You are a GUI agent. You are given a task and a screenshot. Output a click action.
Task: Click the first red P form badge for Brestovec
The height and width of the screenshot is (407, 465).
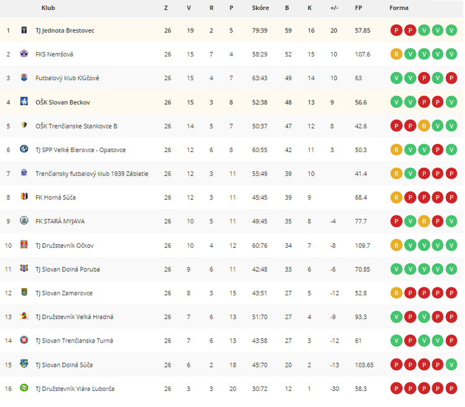point(397,30)
